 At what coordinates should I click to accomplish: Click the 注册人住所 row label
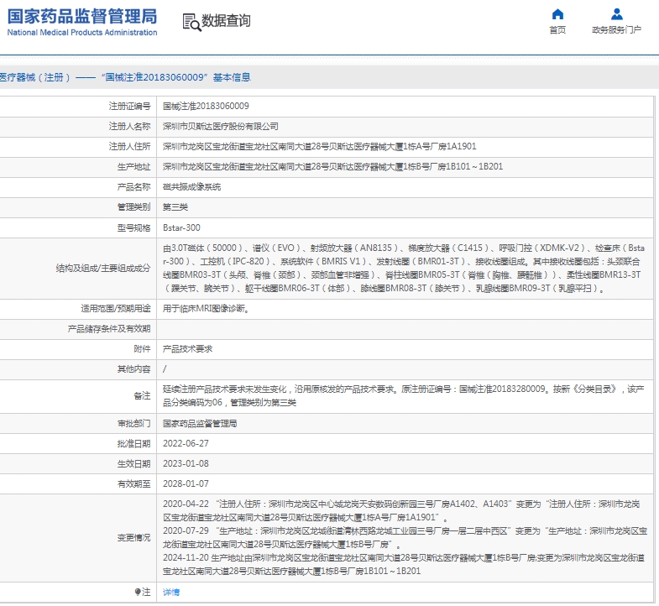point(129,147)
